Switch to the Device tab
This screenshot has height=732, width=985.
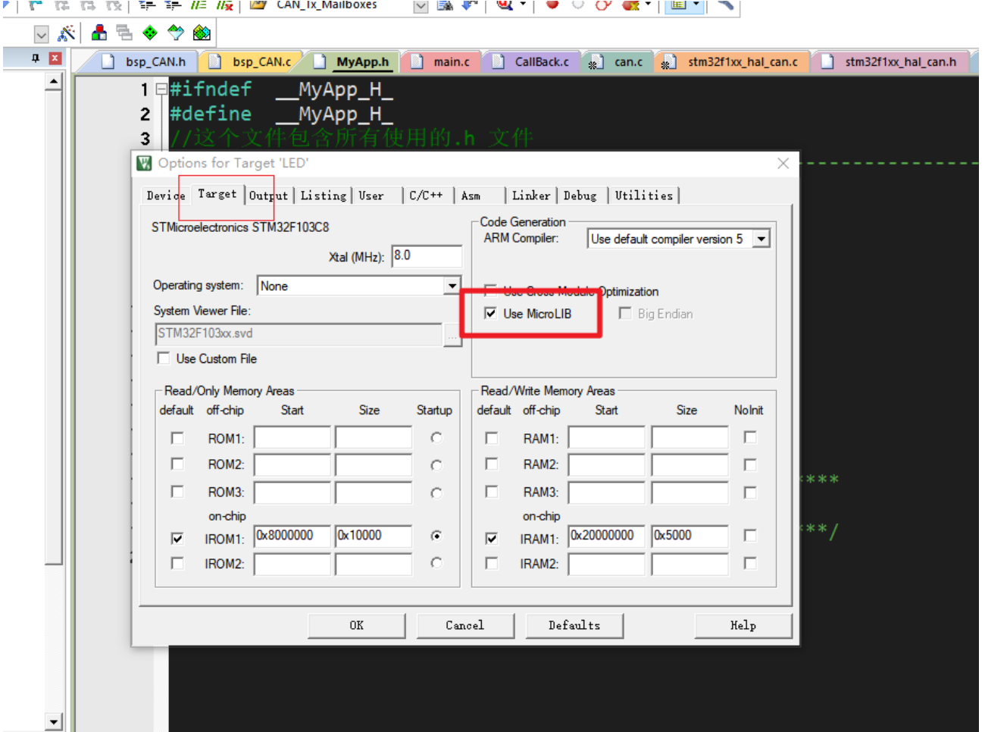[165, 196]
